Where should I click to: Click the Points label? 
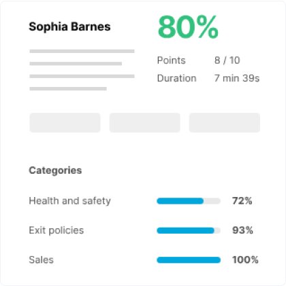point(171,60)
